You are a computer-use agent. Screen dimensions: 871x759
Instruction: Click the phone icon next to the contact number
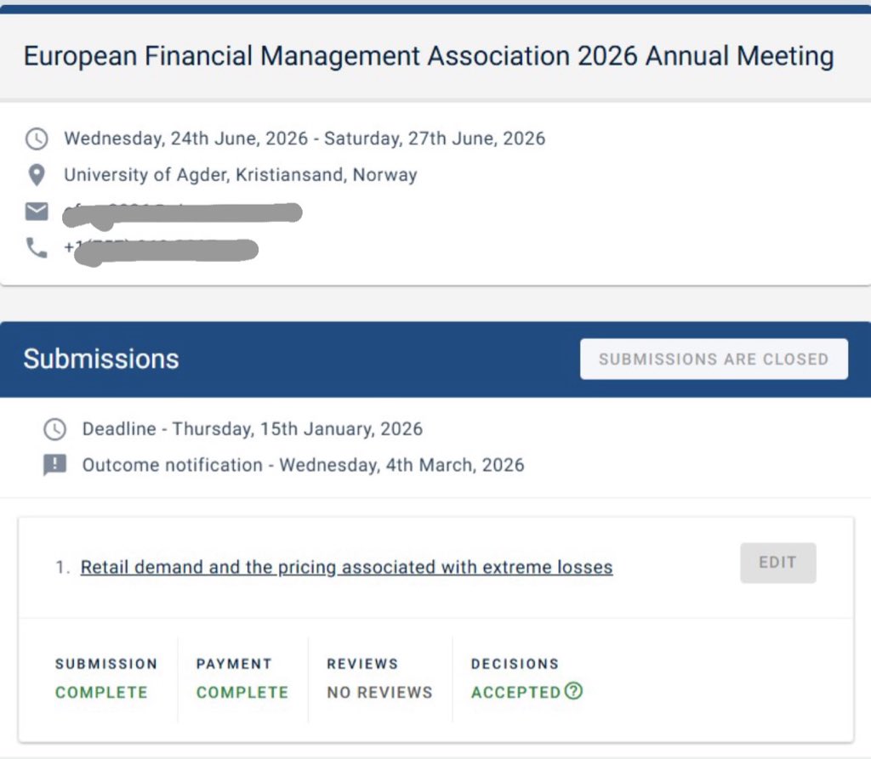click(36, 249)
